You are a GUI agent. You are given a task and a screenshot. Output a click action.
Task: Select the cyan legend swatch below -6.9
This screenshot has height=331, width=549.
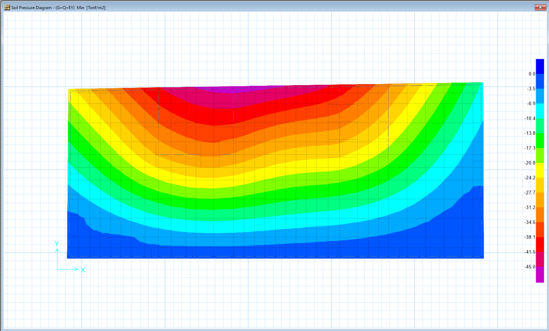pos(539,110)
